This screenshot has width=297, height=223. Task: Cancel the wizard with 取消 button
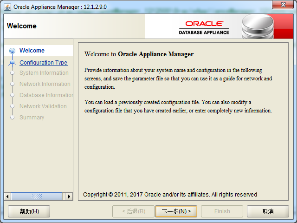268,211
